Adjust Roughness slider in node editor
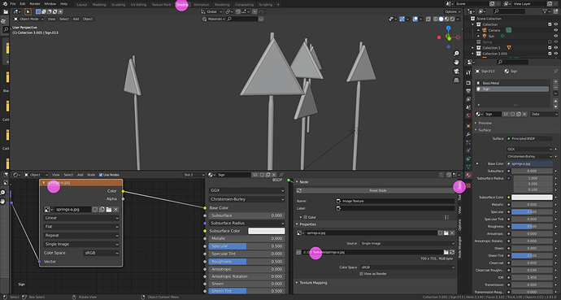Screen dimensions: 561x300 [x=246, y=262]
